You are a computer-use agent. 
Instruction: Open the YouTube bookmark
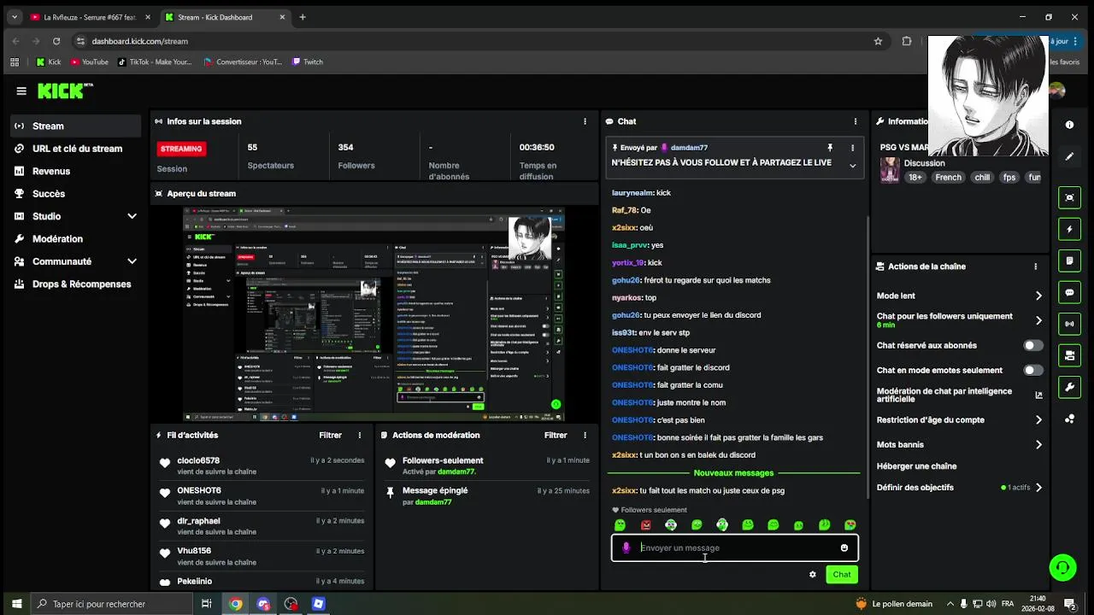(x=90, y=61)
